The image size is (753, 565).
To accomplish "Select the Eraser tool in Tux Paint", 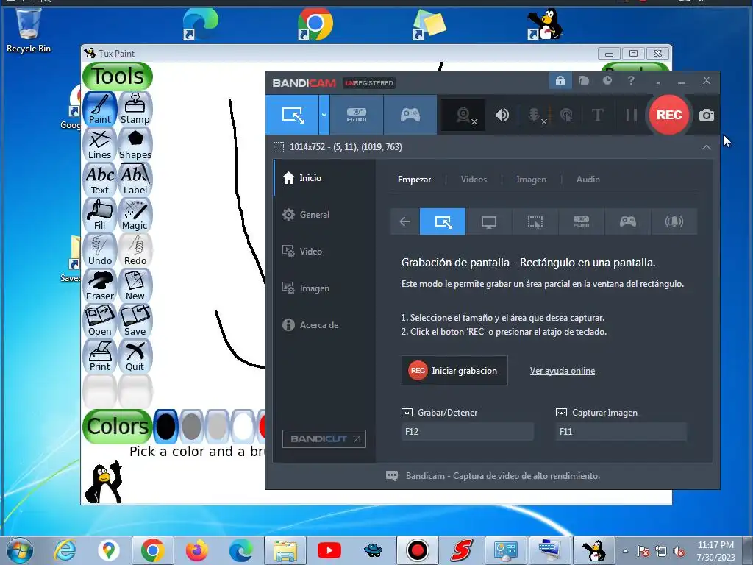I will (100, 285).
